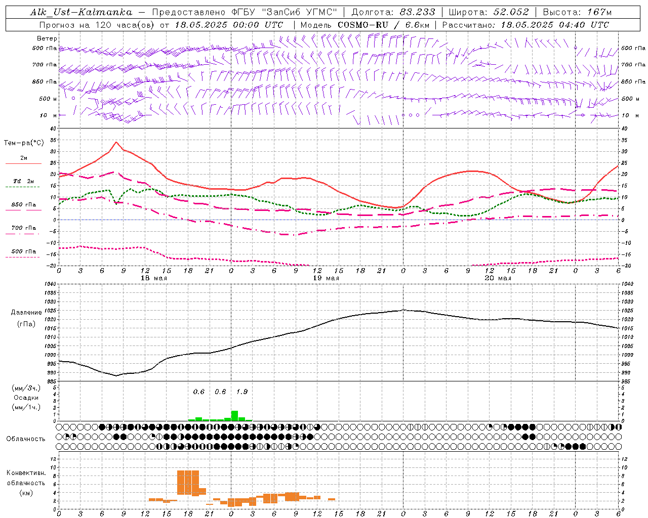Click the Ветер wind panel label
Screen dimensions: 648x518
[47, 38]
